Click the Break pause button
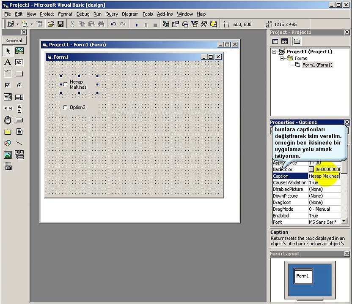Viewport: 352px width, 304px height. pyautogui.click(x=146, y=24)
